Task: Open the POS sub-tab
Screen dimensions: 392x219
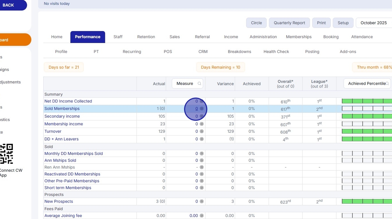Action: coord(168,51)
